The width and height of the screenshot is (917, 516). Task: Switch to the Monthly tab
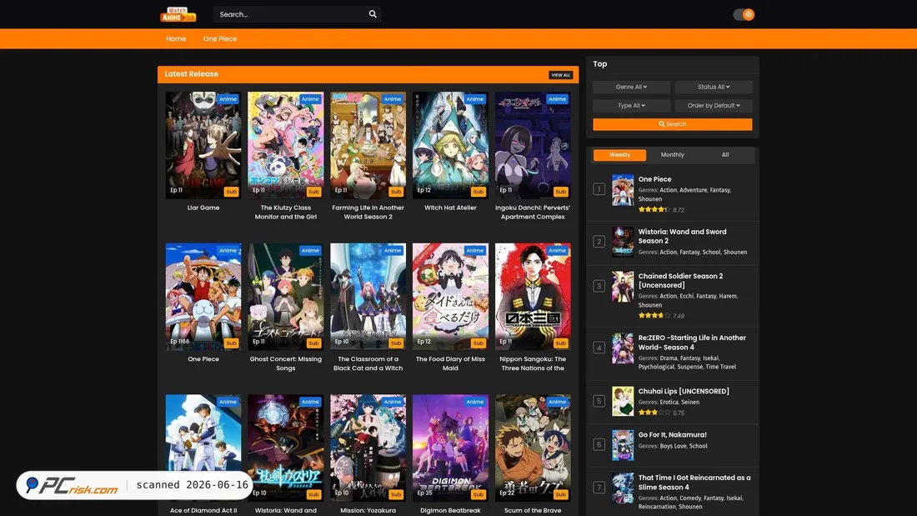tap(672, 155)
